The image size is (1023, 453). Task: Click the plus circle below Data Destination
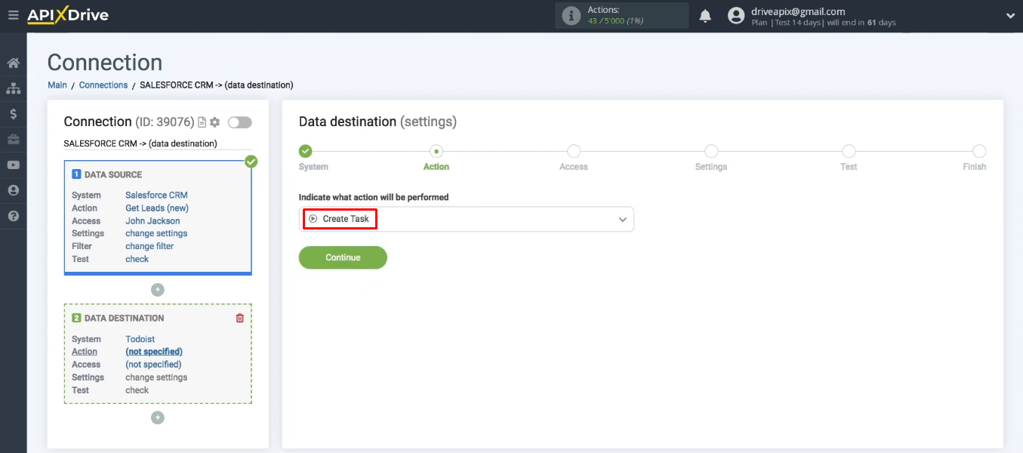tap(157, 417)
